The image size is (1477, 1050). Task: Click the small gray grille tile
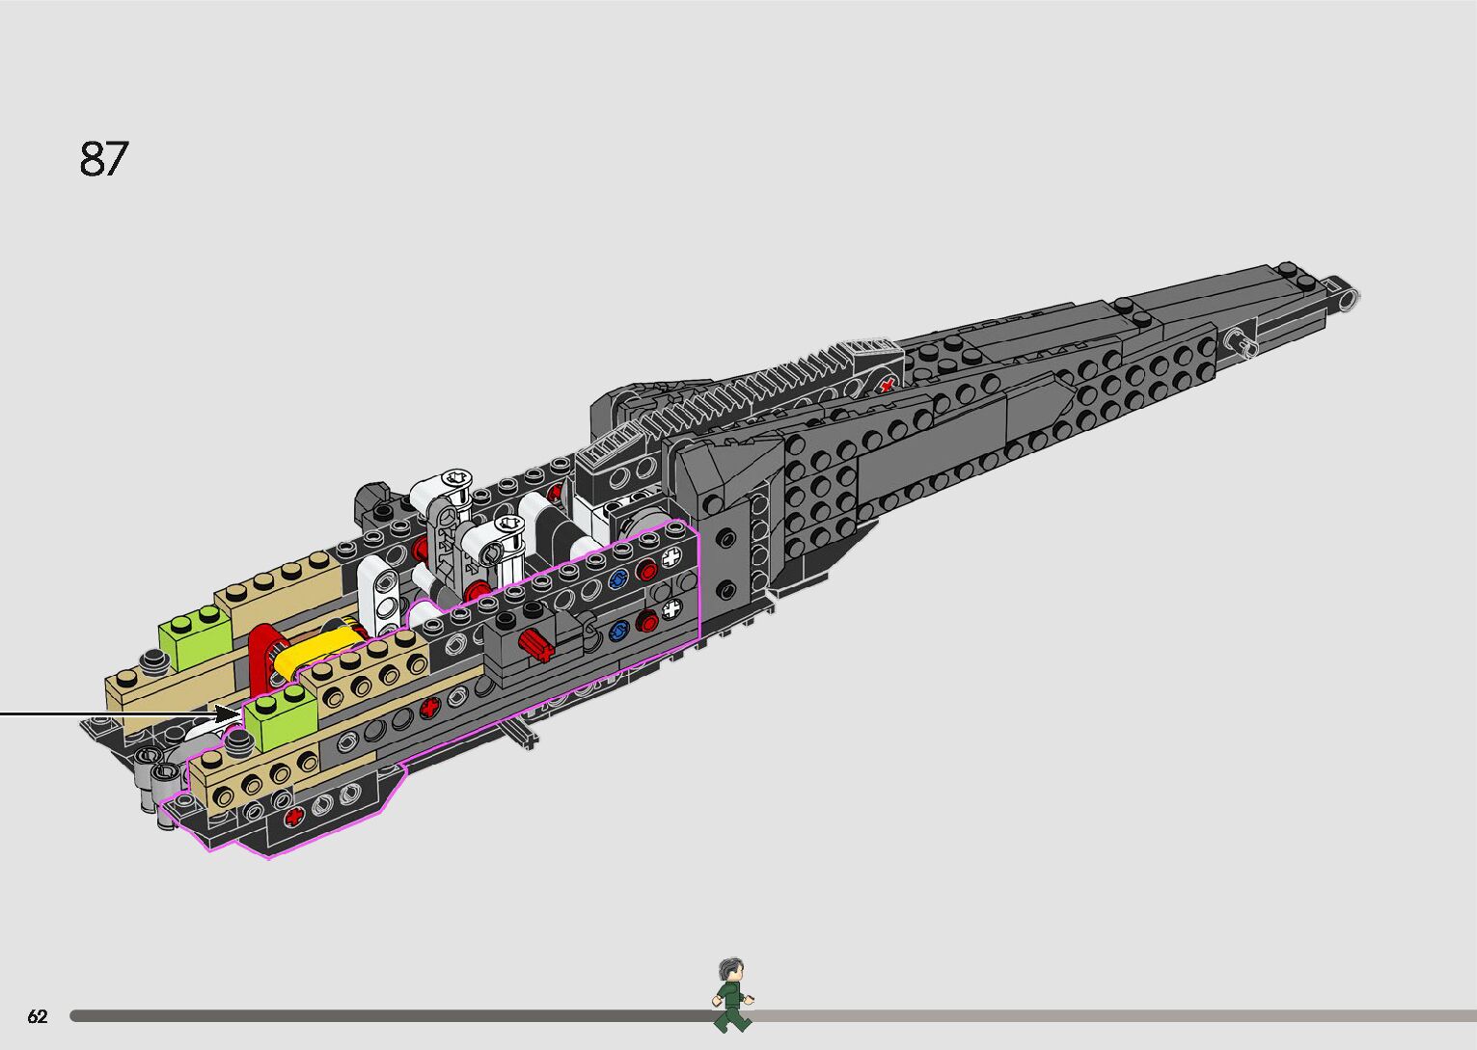(x=609, y=445)
